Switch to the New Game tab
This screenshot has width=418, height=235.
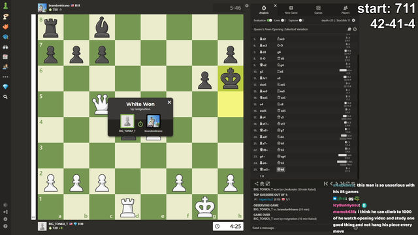291,10
